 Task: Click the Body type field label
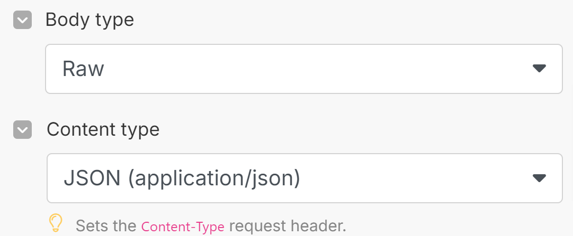point(89,20)
